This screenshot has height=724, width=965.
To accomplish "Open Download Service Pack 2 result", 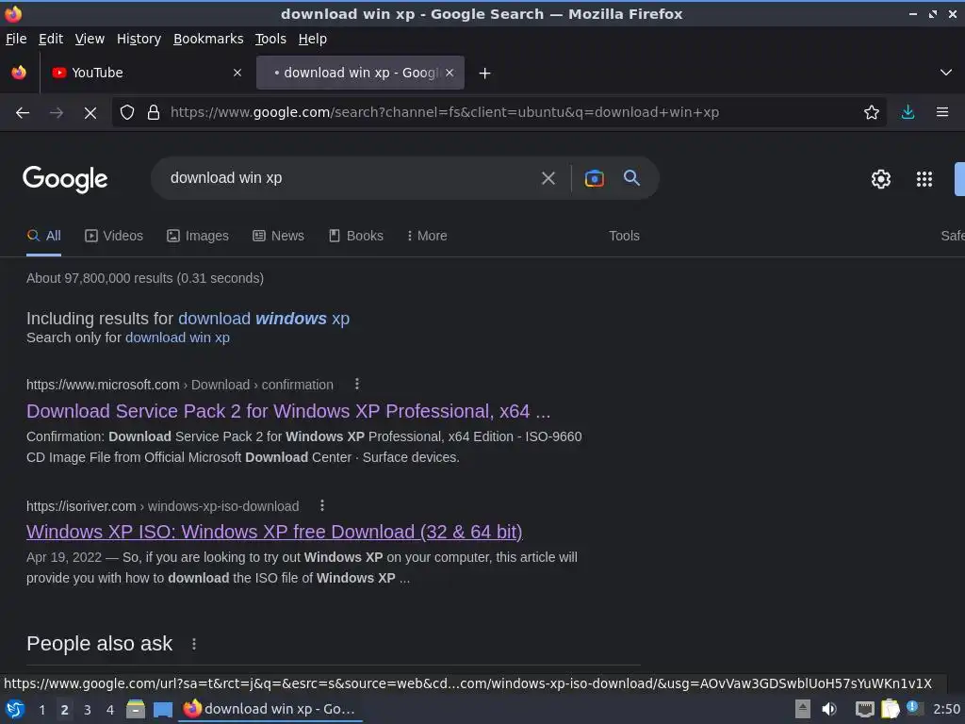I will [288, 411].
